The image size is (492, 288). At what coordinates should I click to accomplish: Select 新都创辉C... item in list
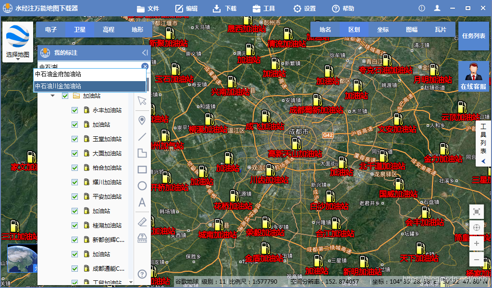tap(108, 240)
